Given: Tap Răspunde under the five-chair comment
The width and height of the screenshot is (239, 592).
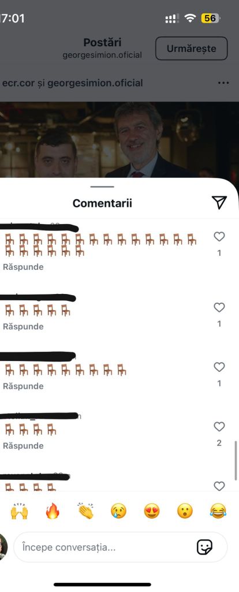Looking at the screenshot, I should coord(23,326).
